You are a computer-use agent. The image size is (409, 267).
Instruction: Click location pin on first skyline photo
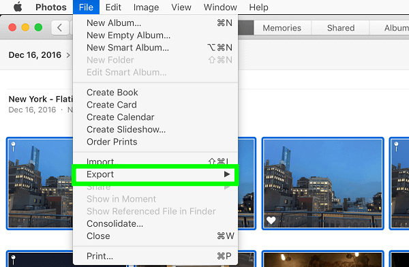tap(14, 146)
